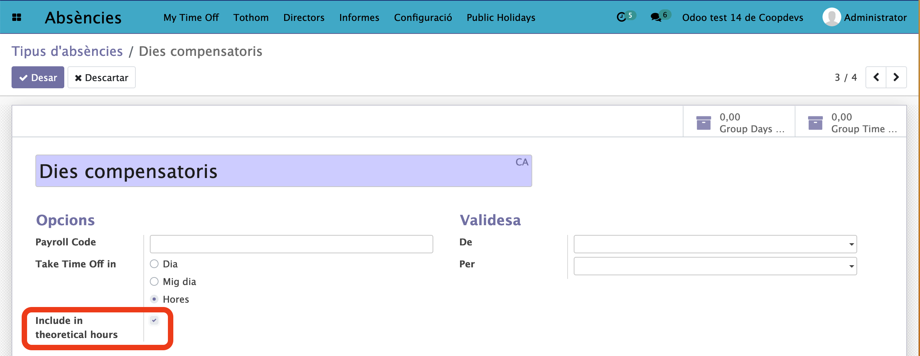This screenshot has height=356, width=920.
Task: Click the Payroll Code input field
Action: 291,244
